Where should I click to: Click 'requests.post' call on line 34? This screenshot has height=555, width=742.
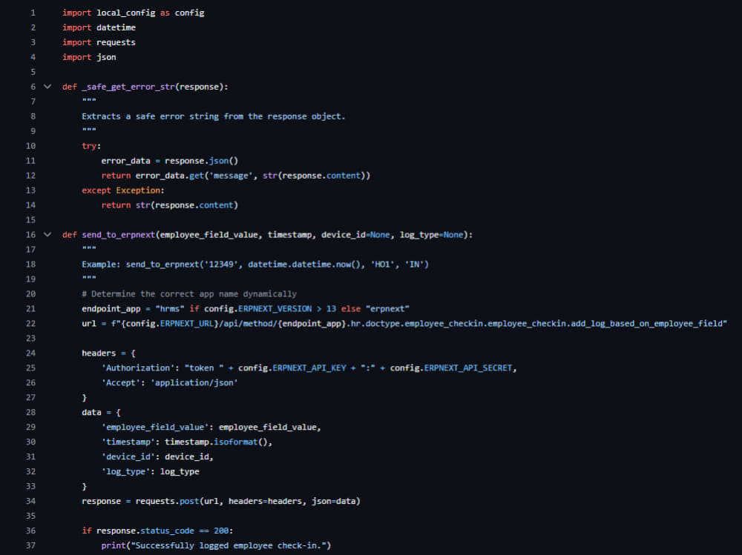click(x=167, y=501)
